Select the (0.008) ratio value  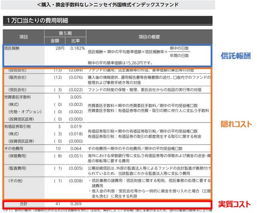[76, 181]
